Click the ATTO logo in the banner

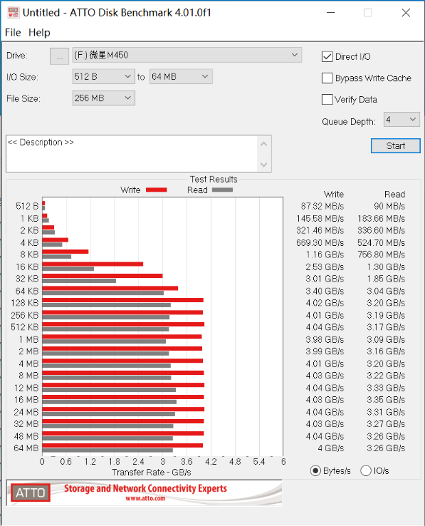point(30,493)
